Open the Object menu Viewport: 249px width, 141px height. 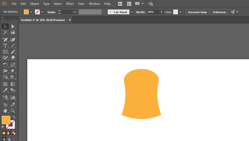[x=34, y=4]
